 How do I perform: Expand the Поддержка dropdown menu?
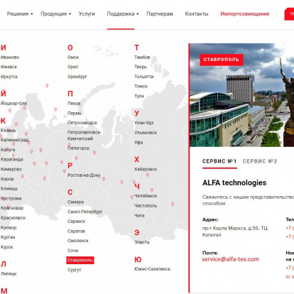123,13
